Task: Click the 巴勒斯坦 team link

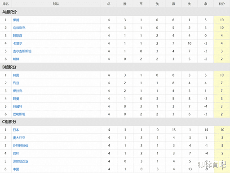Action: tap(19, 114)
